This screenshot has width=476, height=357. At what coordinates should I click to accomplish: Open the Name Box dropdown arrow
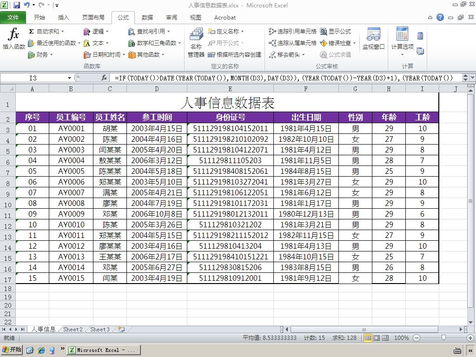click(x=69, y=78)
